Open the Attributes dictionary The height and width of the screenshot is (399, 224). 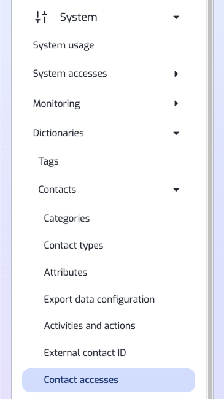point(66,273)
